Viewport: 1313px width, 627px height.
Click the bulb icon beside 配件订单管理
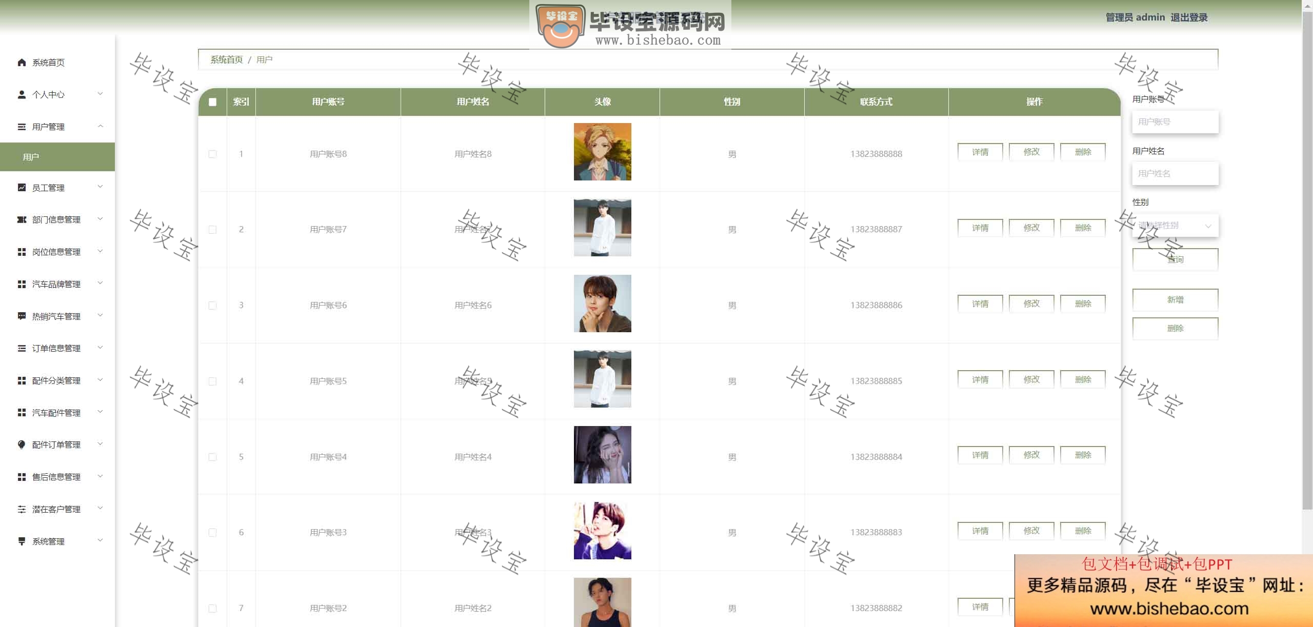click(x=22, y=444)
